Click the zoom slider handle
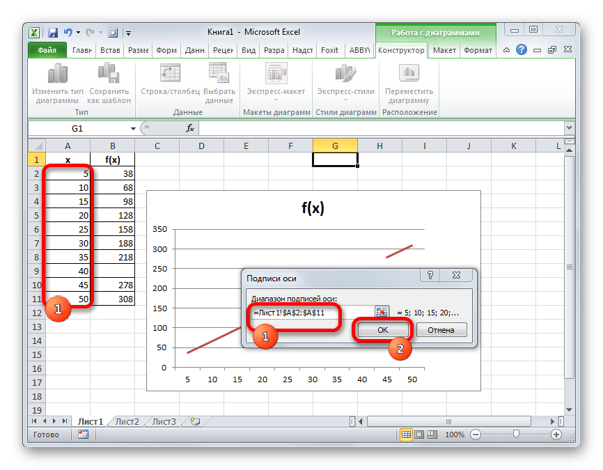Viewport: 603px width, 470px height. [x=516, y=434]
